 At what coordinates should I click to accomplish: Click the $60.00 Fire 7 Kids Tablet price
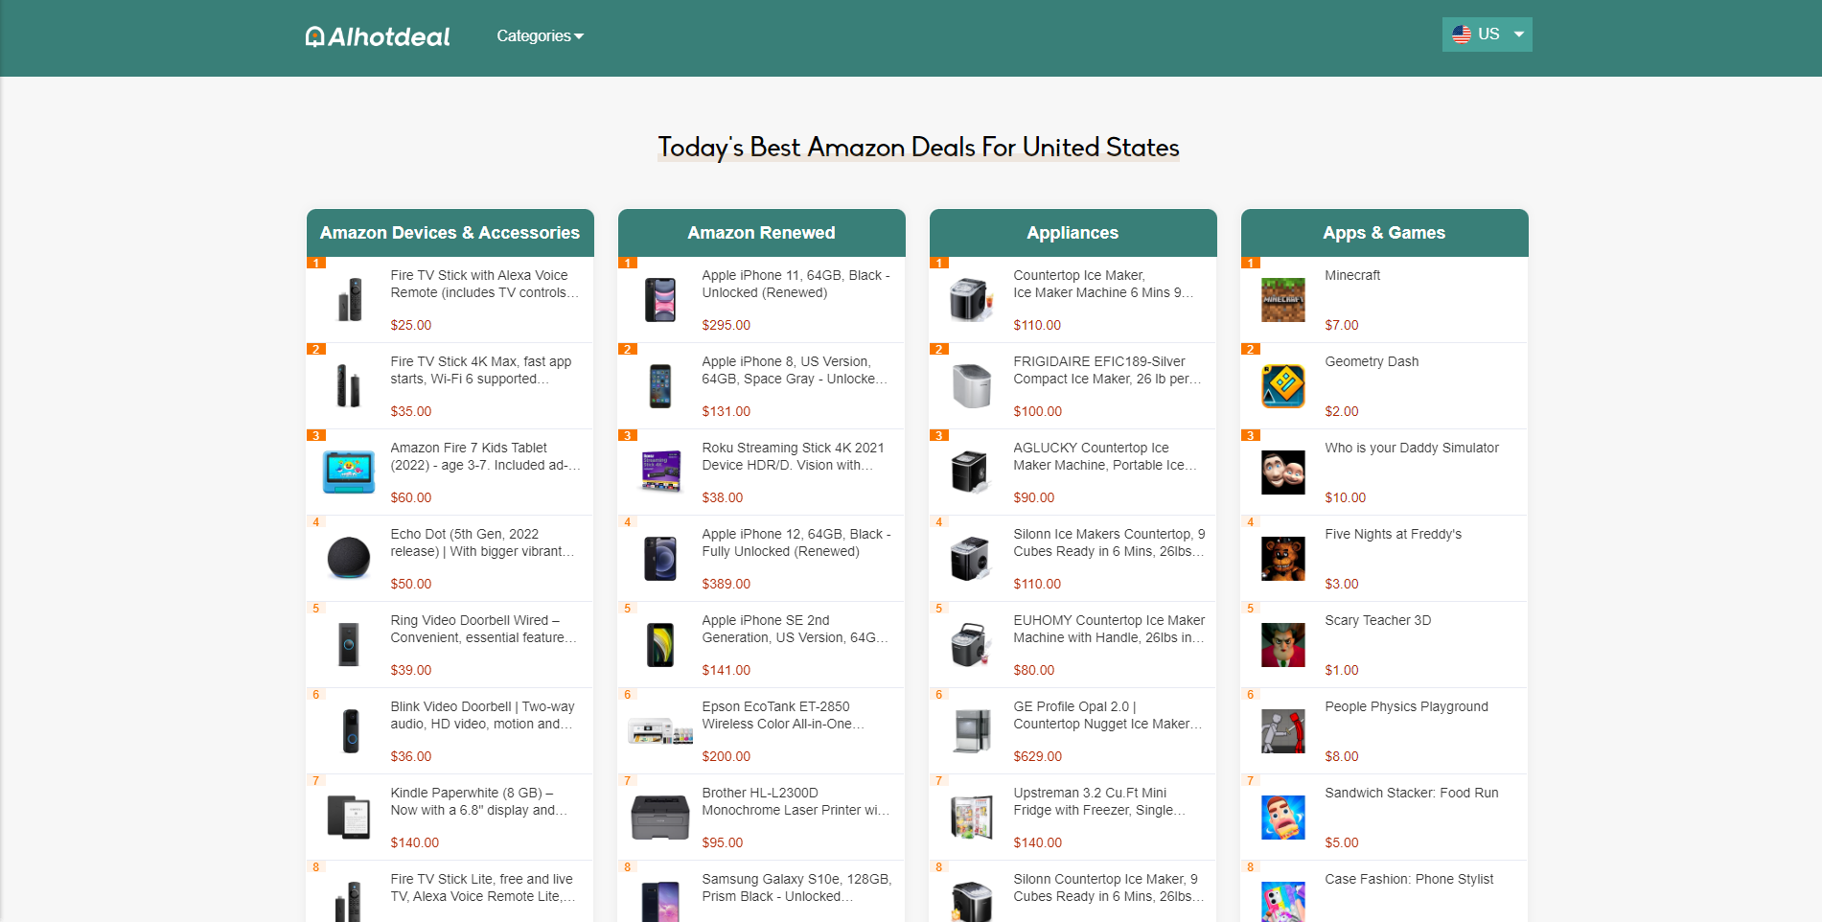(410, 497)
